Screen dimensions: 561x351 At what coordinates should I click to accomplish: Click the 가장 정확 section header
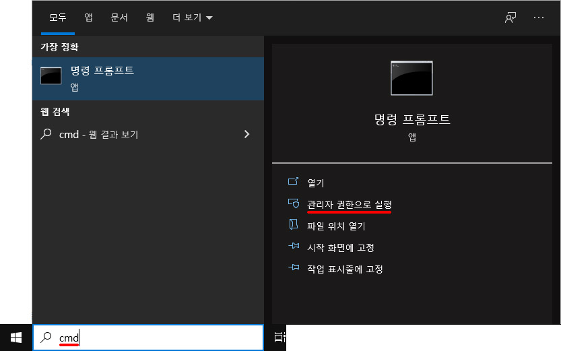tap(59, 47)
